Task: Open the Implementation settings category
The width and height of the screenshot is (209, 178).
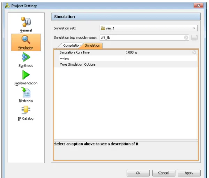Action: tap(26, 77)
